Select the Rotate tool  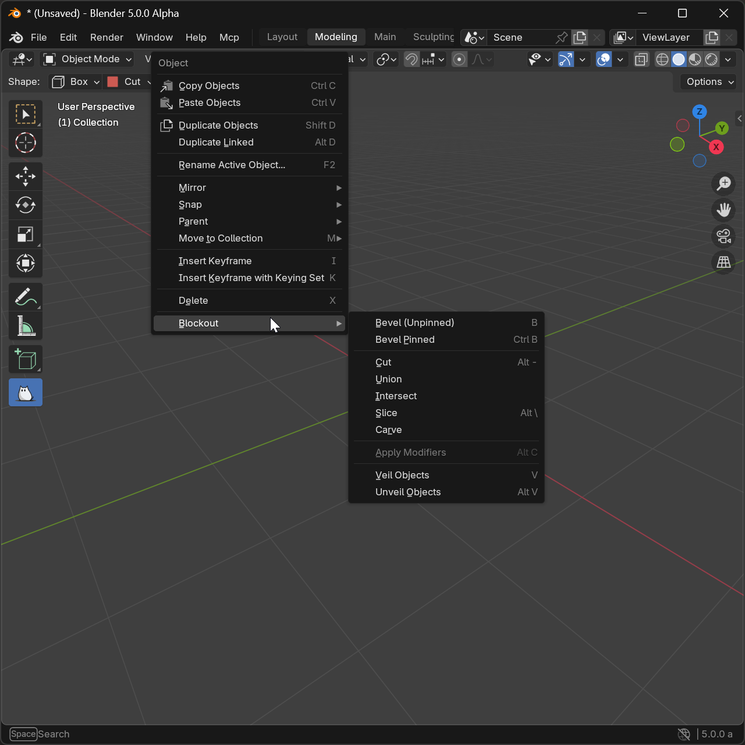click(26, 205)
